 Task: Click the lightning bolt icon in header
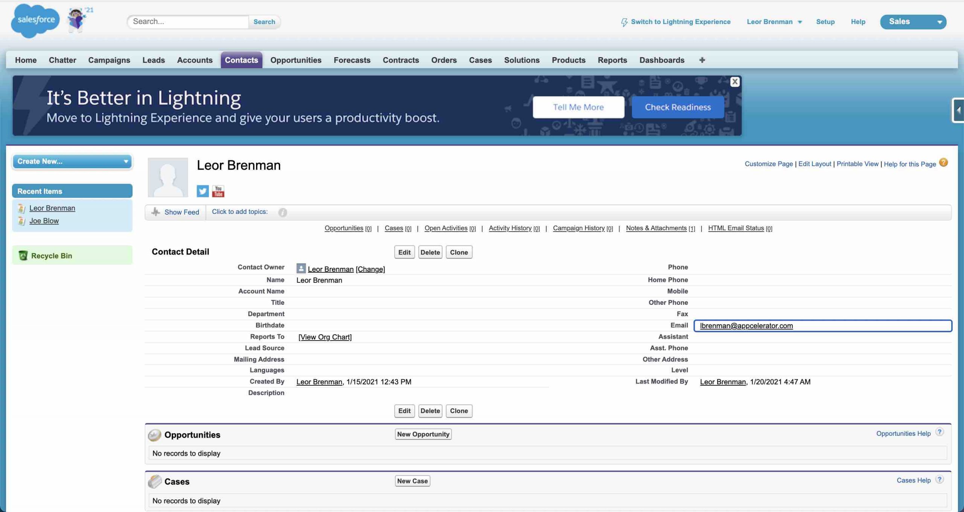point(624,22)
